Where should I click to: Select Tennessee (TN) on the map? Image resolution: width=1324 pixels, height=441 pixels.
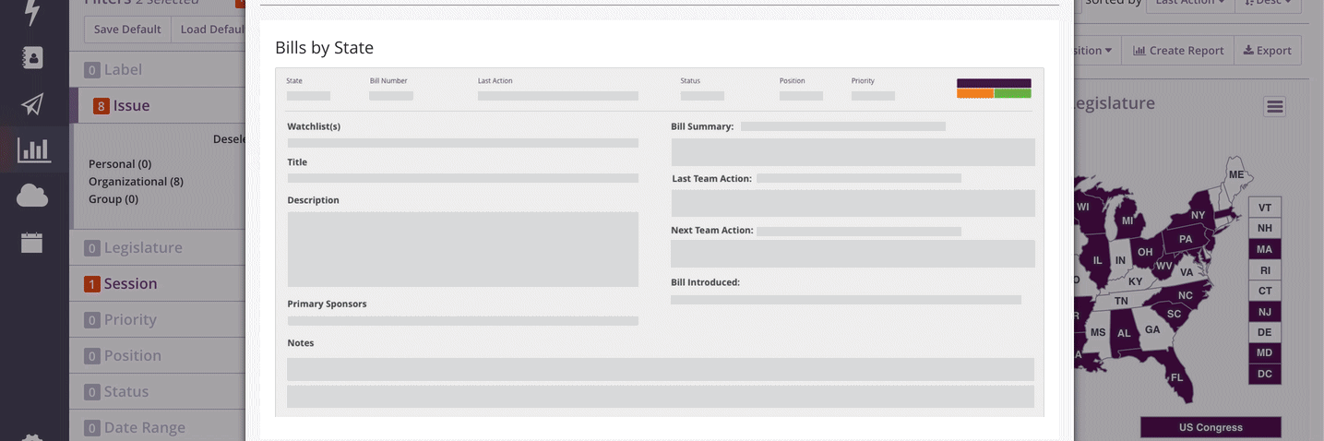[1120, 301]
